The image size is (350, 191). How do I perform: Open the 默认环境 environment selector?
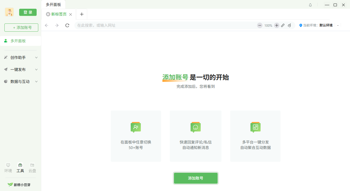click(x=326, y=25)
